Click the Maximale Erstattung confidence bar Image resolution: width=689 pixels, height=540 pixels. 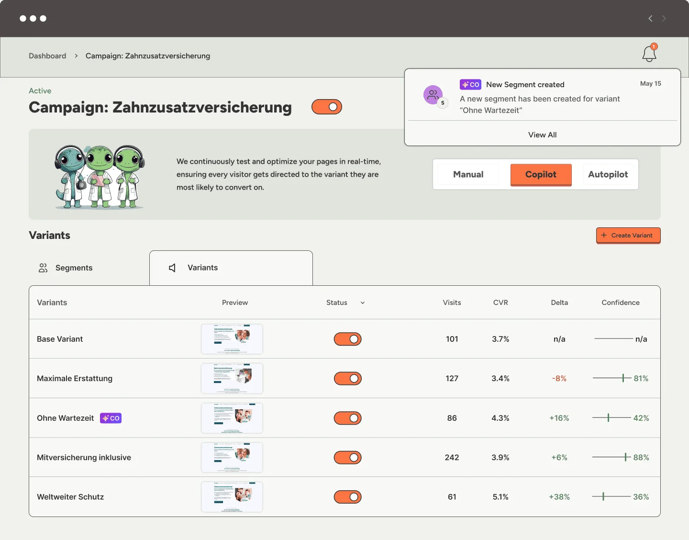pos(612,378)
